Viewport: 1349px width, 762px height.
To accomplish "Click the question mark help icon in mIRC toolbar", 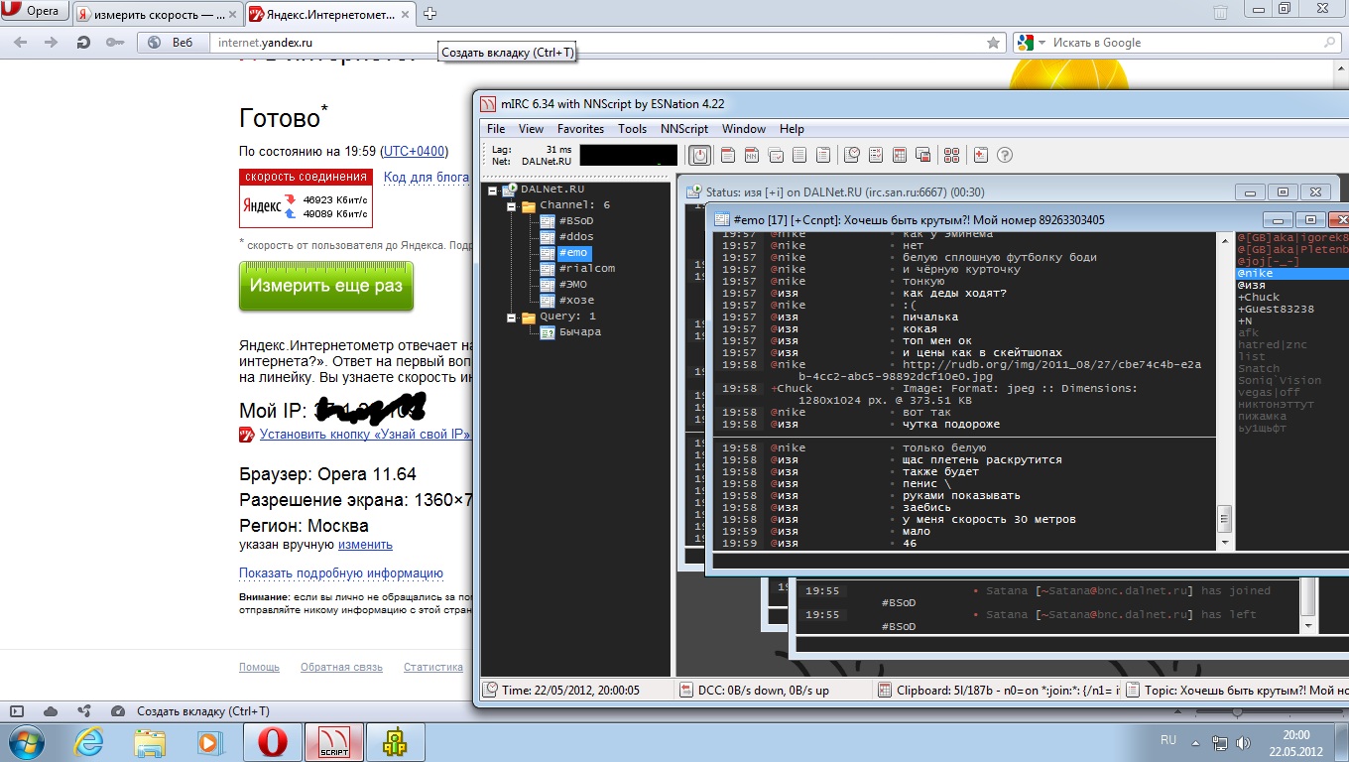I will [x=1005, y=155].
